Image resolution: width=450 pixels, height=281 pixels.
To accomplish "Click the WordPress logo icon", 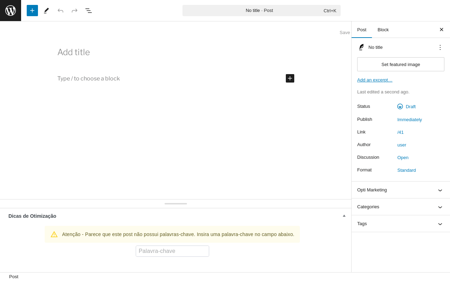I will point(11,11).
